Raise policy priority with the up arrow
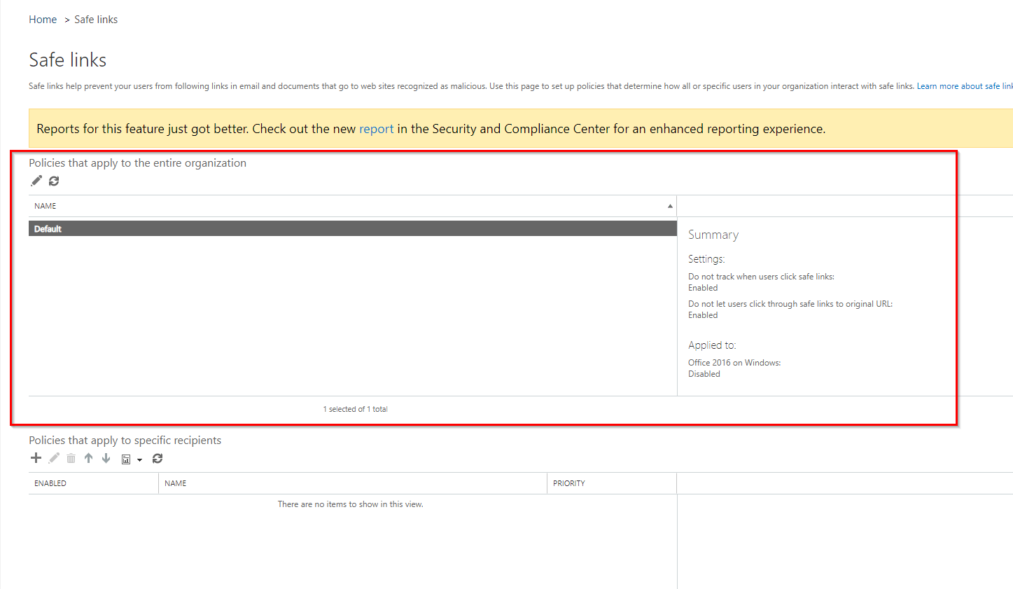Viewport: 1013px width, 589px height. 88,458
